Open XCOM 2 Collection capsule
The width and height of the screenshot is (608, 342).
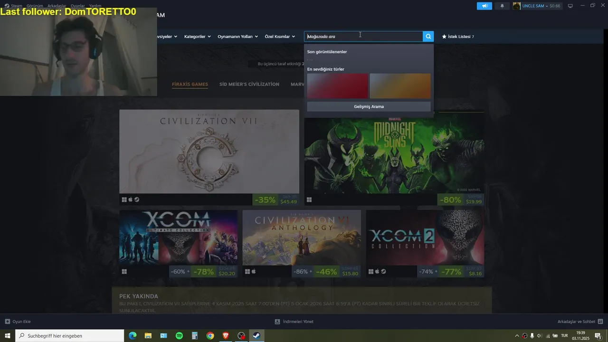click(x=425, y=237)
